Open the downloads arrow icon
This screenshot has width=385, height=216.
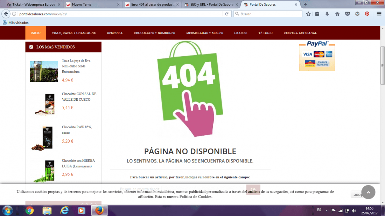click(x=327, y=14)
